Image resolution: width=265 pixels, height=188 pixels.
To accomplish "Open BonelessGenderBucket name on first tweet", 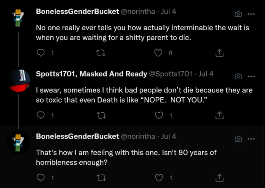I will (77, 12).
